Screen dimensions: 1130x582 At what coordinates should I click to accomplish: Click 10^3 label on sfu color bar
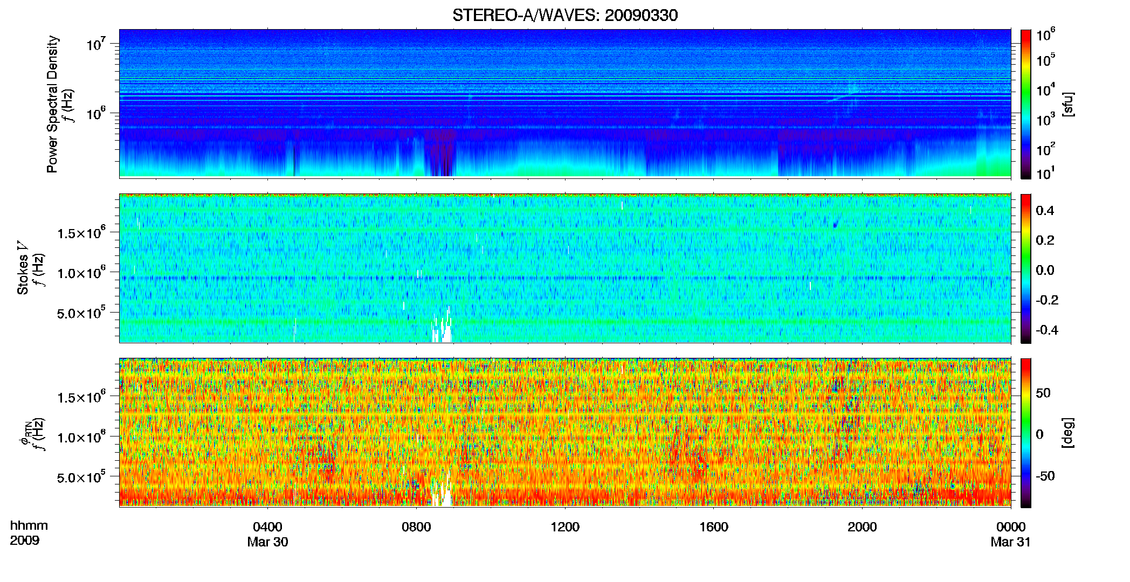(x=1046, y=119)
